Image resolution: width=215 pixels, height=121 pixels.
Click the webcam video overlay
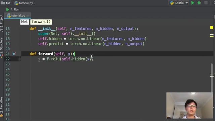pyautogui.click(x=189, y=105)
